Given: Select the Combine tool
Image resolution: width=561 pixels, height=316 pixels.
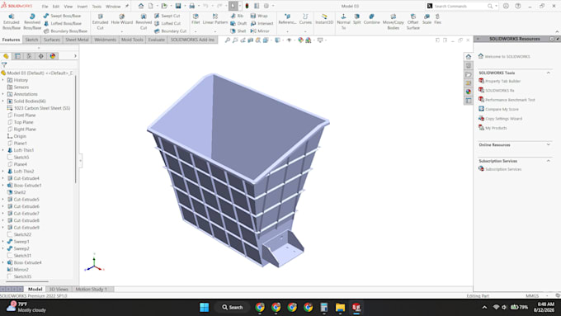Looking at the screenshot, I should (x=372, y=19).
